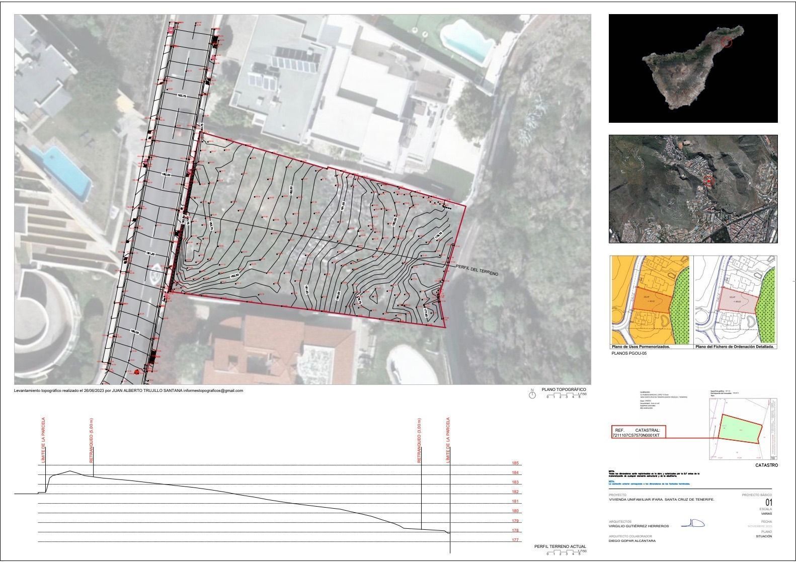796x562 pixels.
Task: Click the 'RETRANQUEO (5,00 m)' label
Action: click(x=91, y=441)
